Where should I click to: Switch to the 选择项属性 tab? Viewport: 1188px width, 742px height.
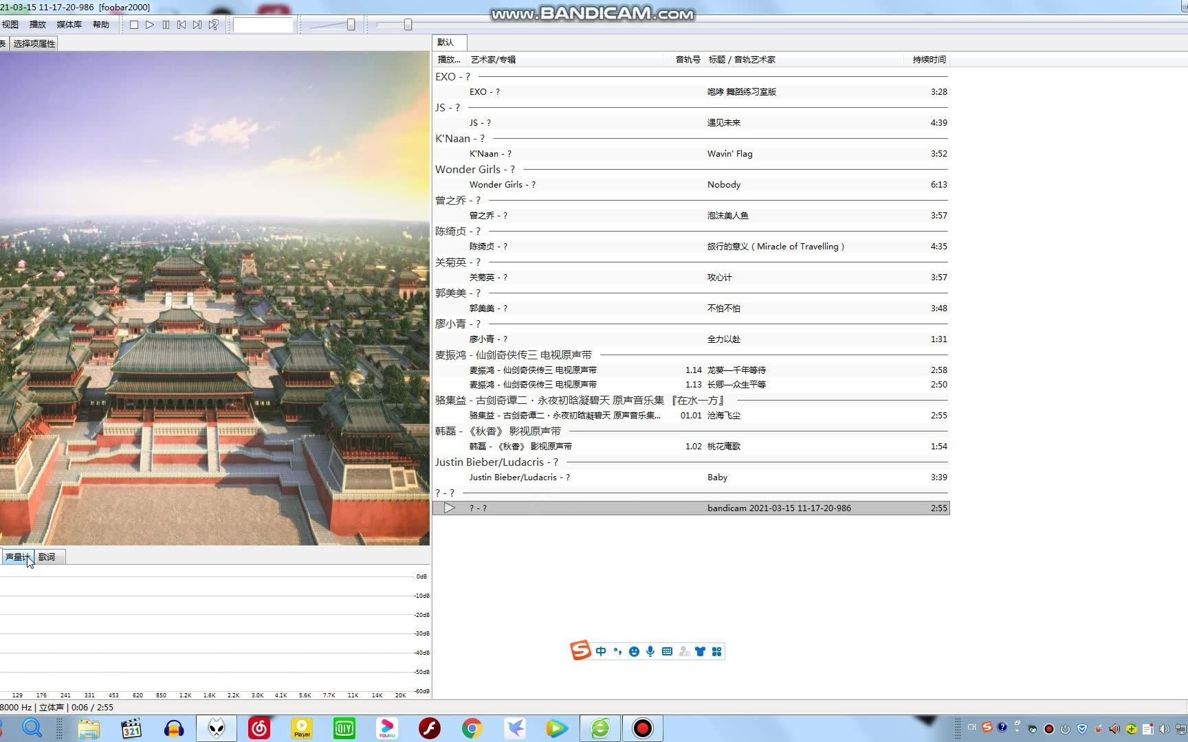click(34, 43)
